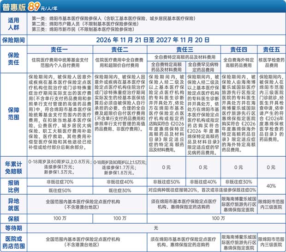
Task: Click the 非既往症70% cell
Action: pyautogui.click(x=60, y=182)
